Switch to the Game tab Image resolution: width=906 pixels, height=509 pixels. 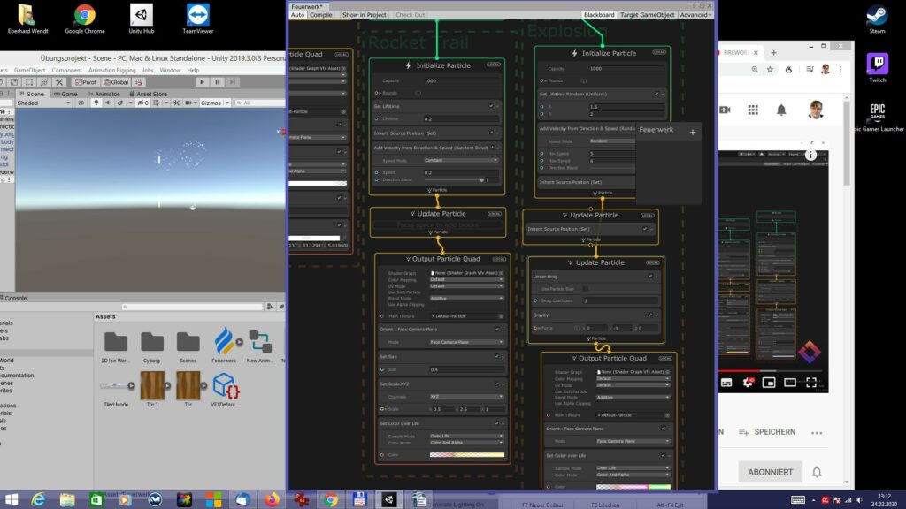point(66,94)
